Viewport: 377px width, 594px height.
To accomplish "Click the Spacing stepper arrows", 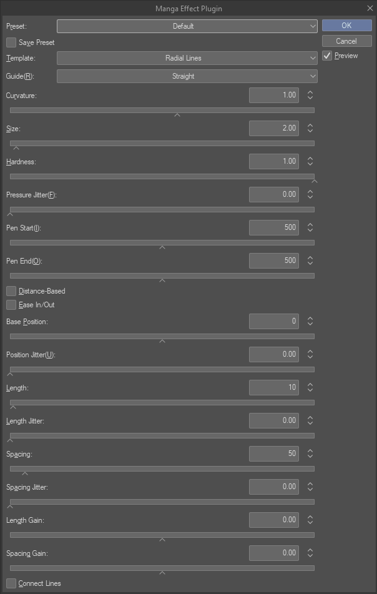I will click(x=310, y=453).
